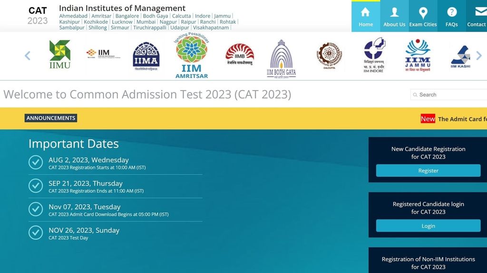Open the Jammu institute link
Viewport: 487px width, 273px height.
point(223,16)
